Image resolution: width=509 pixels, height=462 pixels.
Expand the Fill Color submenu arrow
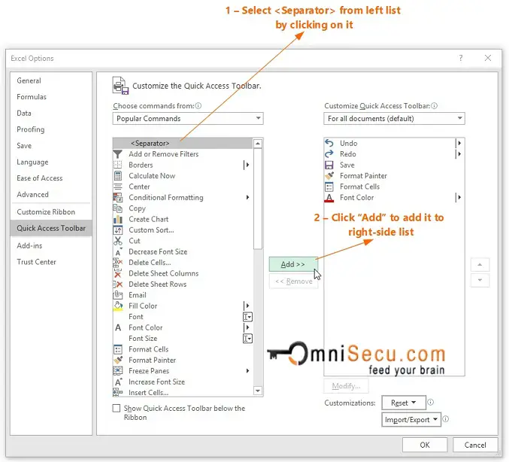pyautogui.click(x=247, y=305)
